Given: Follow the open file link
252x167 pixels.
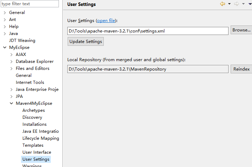Looking at the screenshot, I should [x=106, y=21].
